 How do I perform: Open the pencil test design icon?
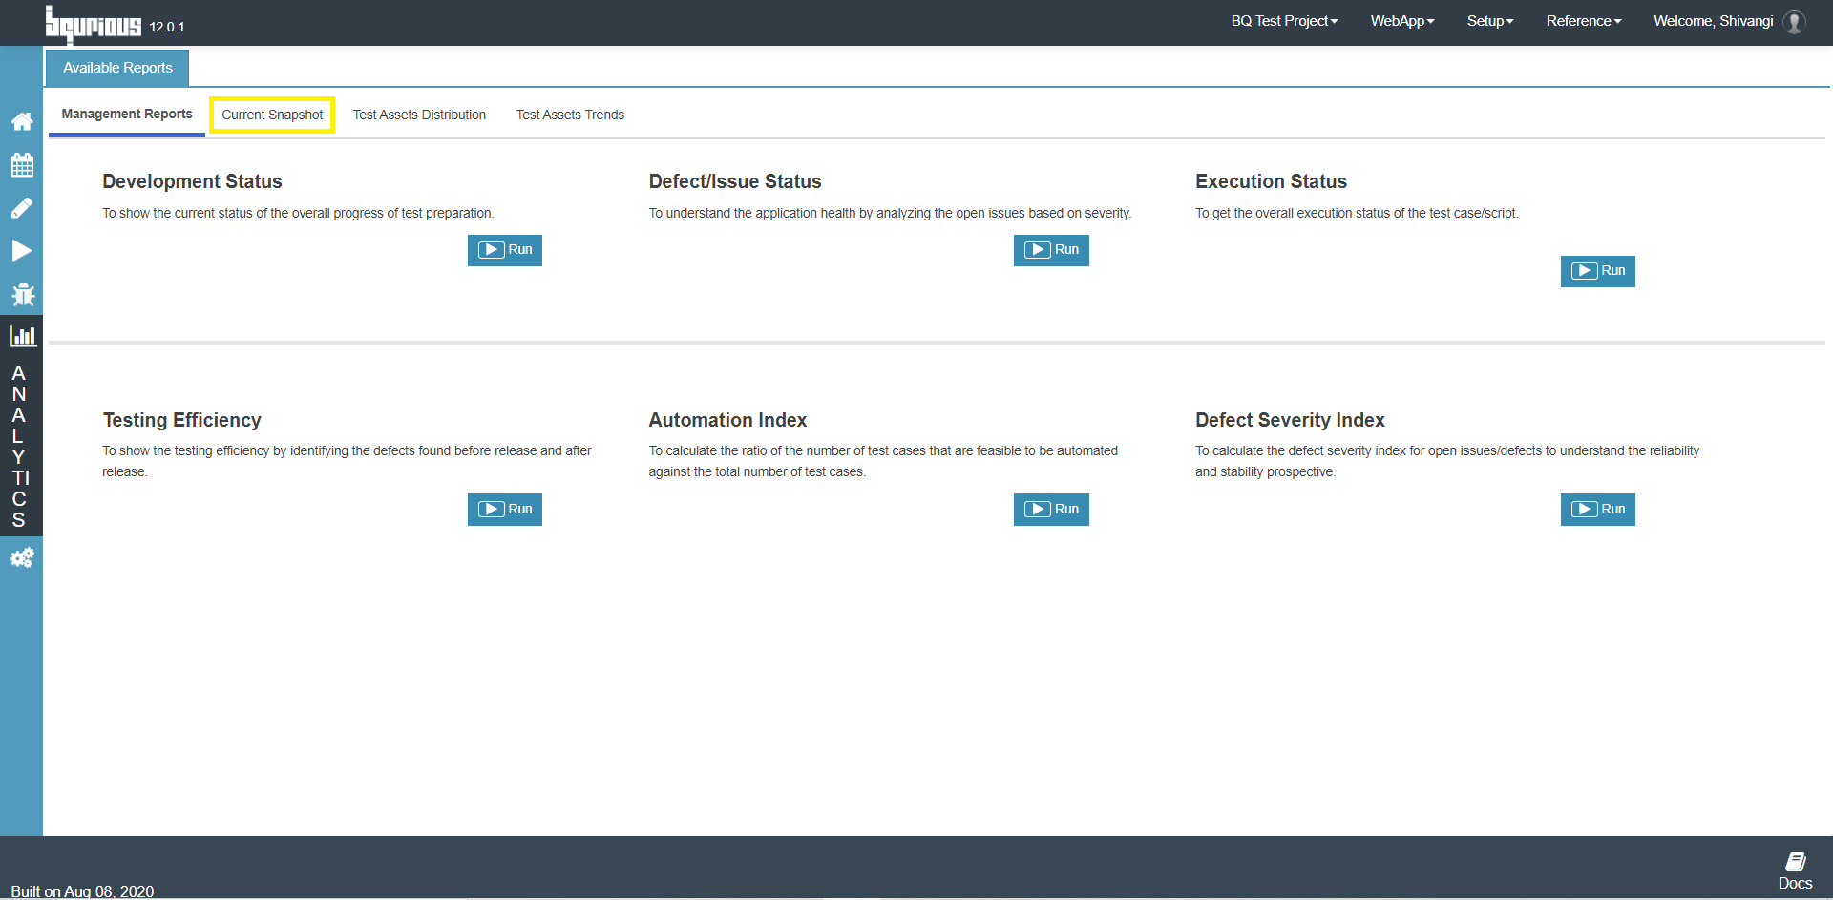coord(22,207)
